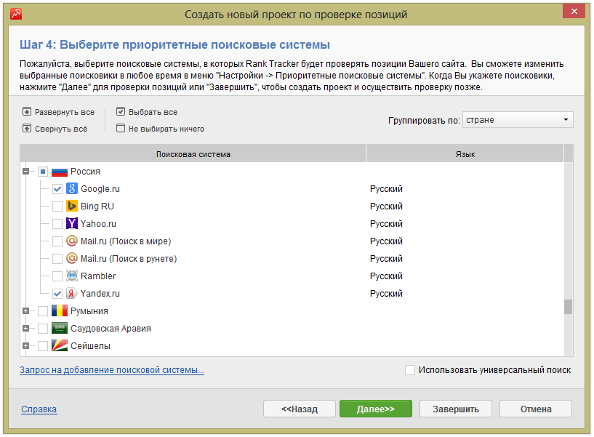Uncheck the Yandex.ru checkbox
This screenshot has width=594, height=437.
tap(57, 293)
